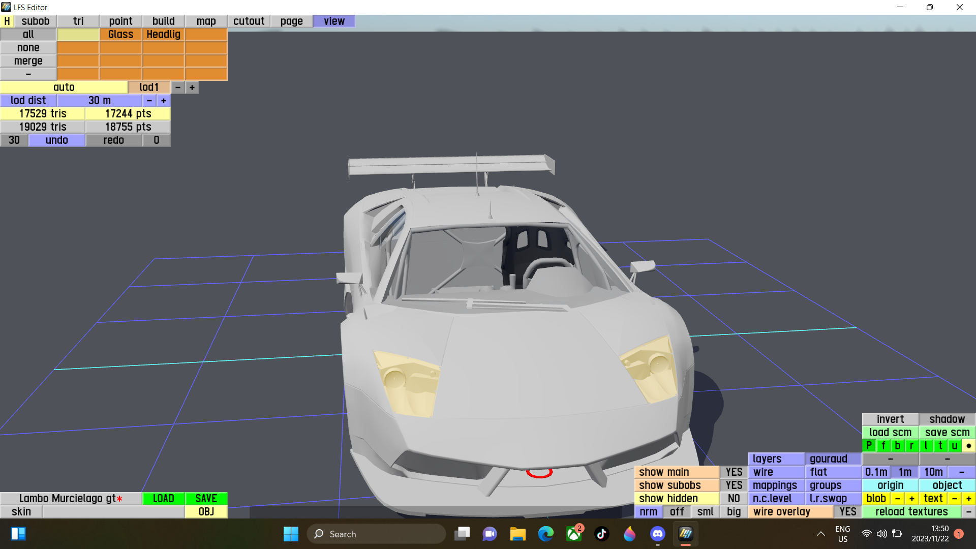The image size is (976, 549).
Task: Toggle show hidden NO switch
Action: (734, 499)
